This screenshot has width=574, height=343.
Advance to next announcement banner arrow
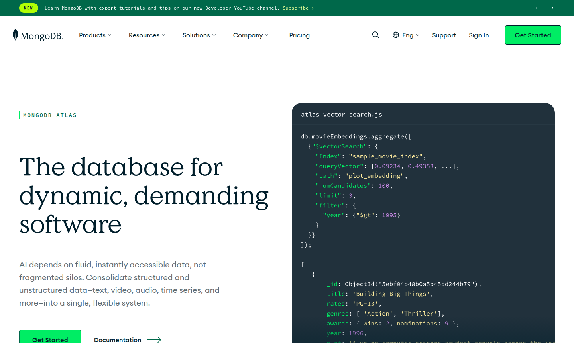click(552, 8)
